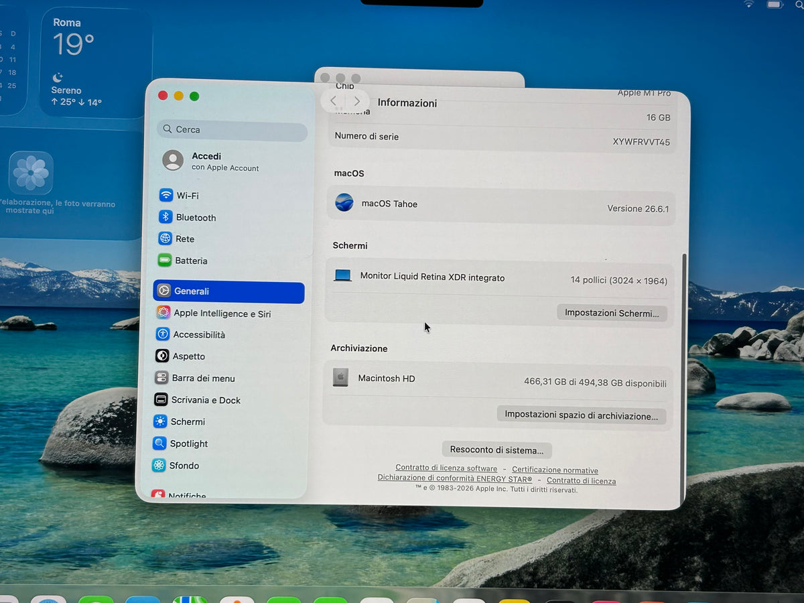
Task: Open the Spotlight magnifier icon in sidebar
Action: [x=159, y=443]
